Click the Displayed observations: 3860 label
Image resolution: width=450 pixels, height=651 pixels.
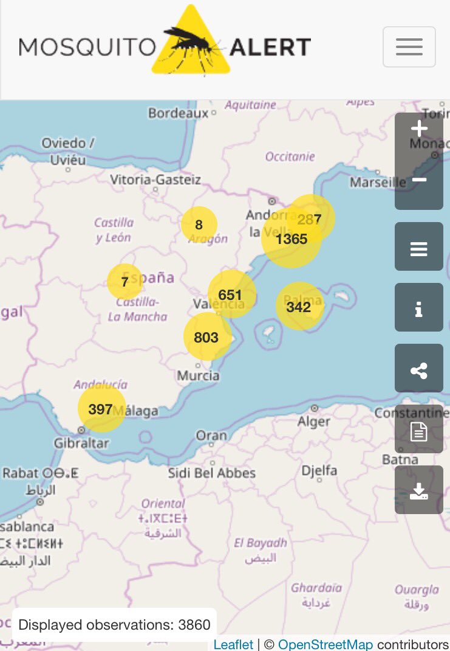[x=114, y=624]
